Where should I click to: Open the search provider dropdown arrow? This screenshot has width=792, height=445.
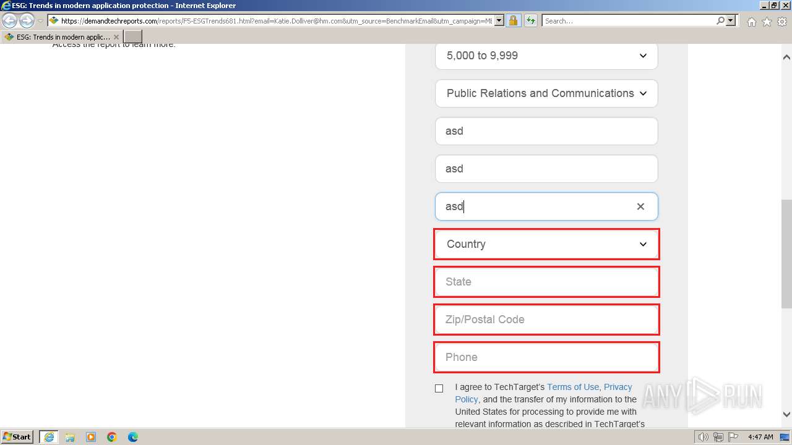(731, 20)
